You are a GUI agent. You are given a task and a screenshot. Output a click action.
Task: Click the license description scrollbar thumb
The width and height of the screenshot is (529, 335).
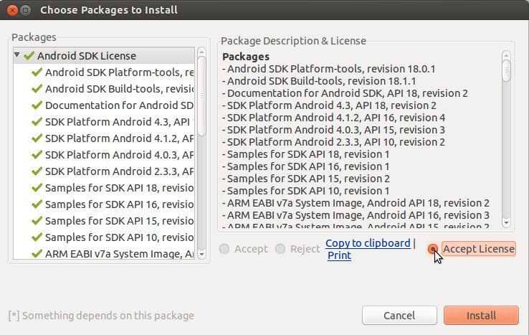point(506,70)
